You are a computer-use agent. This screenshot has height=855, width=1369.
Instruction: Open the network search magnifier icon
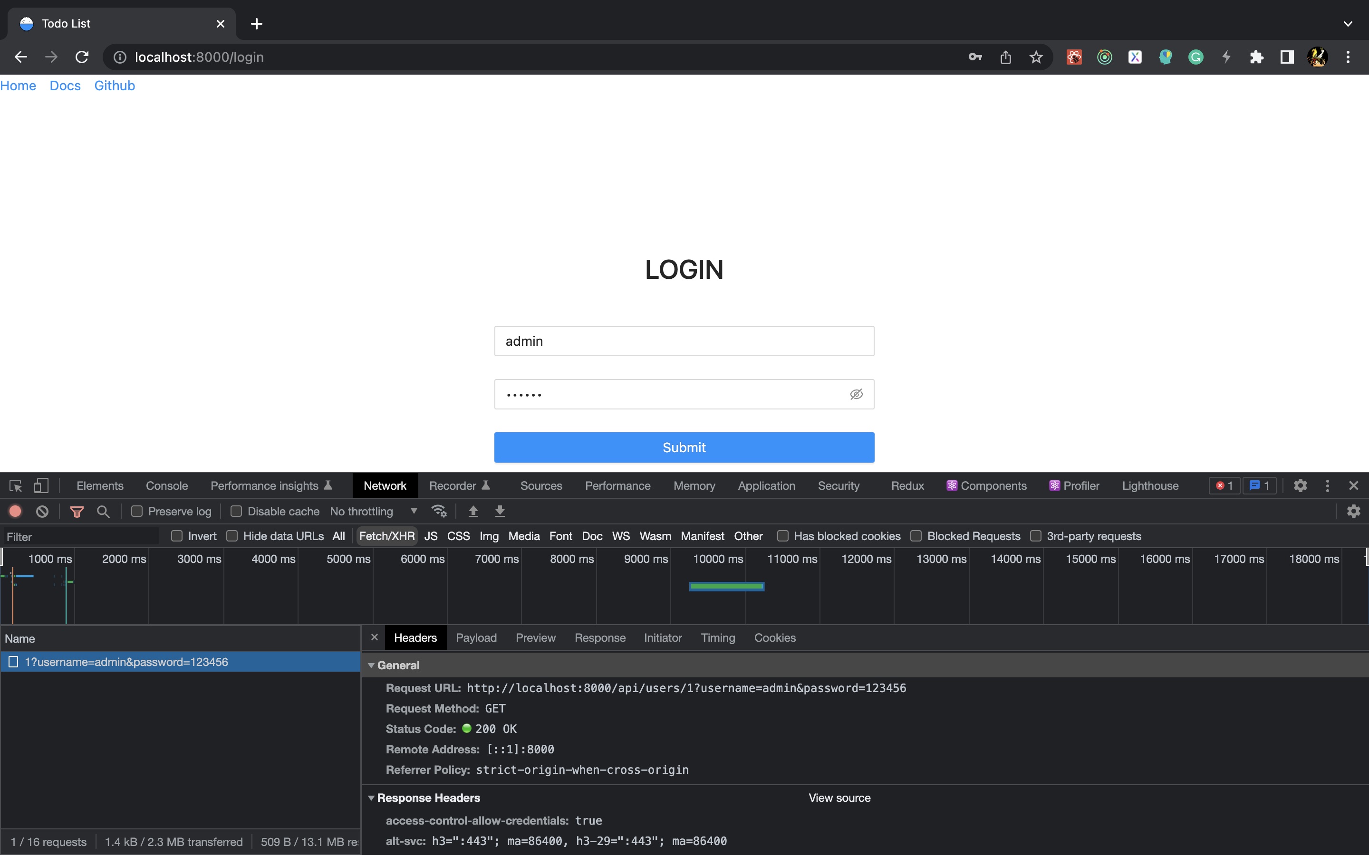coord(103,511)
